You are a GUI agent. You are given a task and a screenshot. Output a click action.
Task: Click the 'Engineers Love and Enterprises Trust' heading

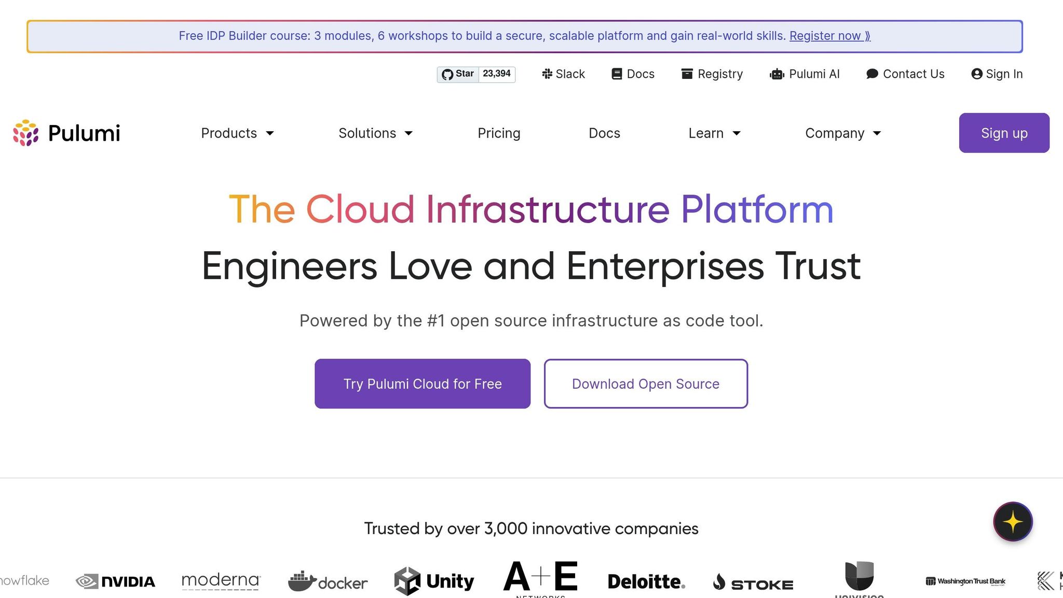[531, 266]
